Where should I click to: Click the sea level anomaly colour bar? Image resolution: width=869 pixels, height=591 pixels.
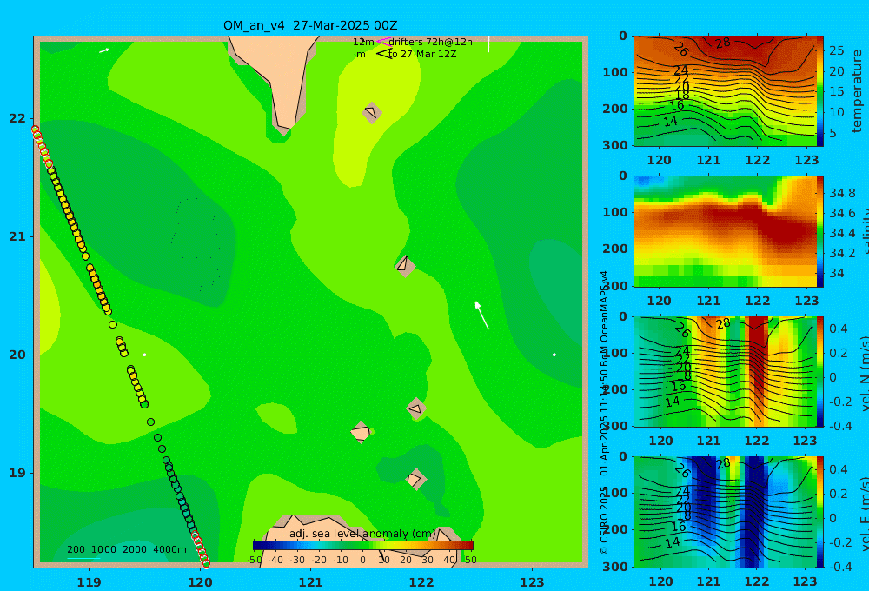point(363,546)
